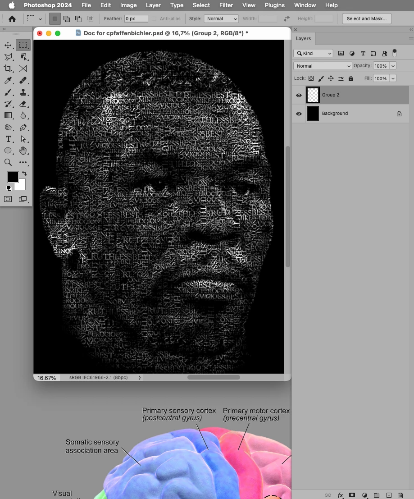
Task: Select the Brush tool
Action: (x=8, y=92)
